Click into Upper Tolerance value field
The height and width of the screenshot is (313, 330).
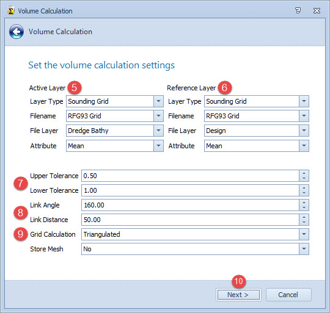click(190, 176)
